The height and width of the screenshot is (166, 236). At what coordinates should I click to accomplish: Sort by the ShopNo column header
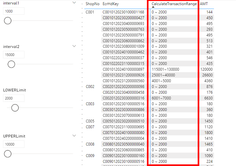pyautogui.click(x=92, y=4)
